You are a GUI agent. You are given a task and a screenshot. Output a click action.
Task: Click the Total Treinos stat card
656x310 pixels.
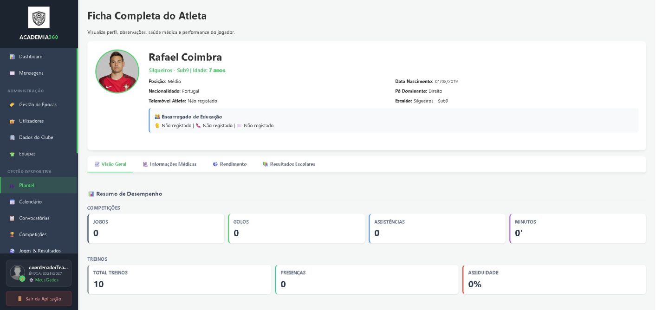coord(179,279)
